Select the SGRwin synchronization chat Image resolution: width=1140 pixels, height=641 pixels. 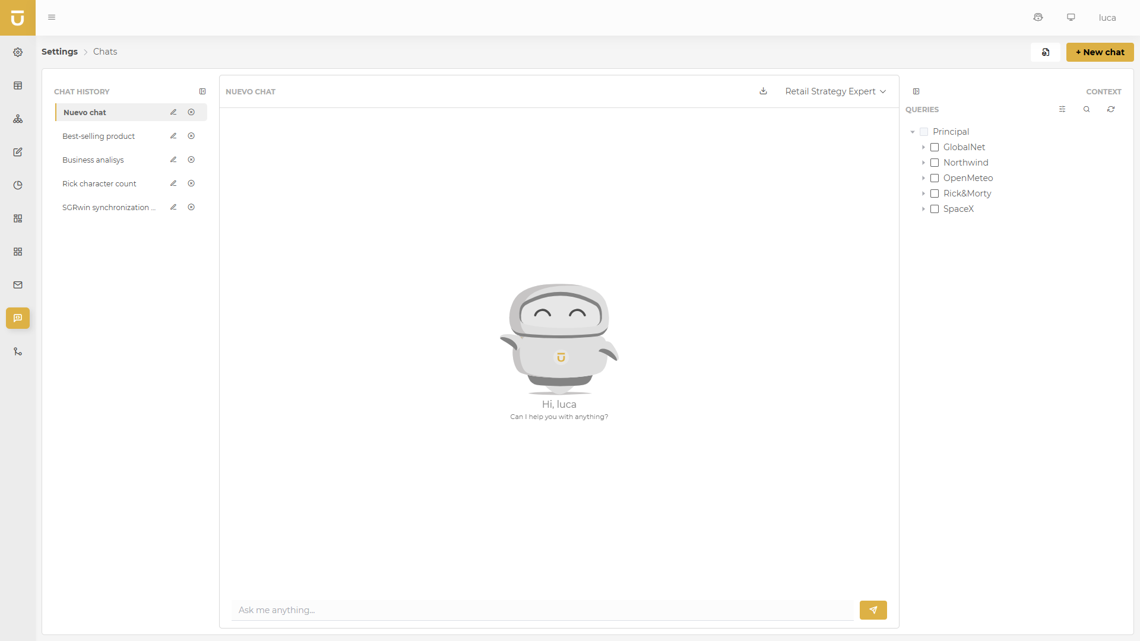click(x=109, y=207)
